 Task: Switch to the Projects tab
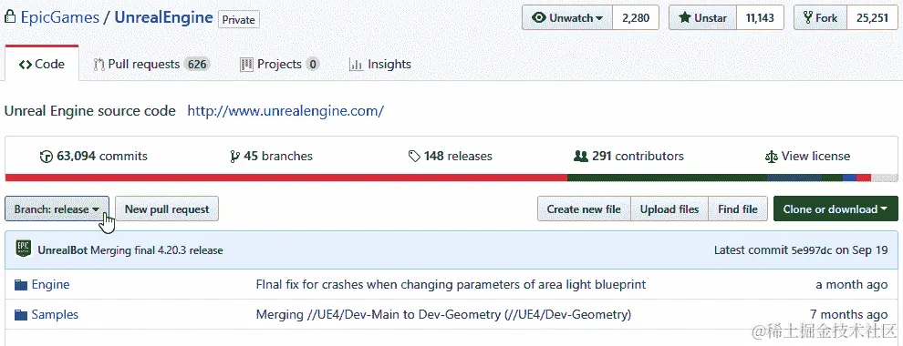tap(279, 65)
